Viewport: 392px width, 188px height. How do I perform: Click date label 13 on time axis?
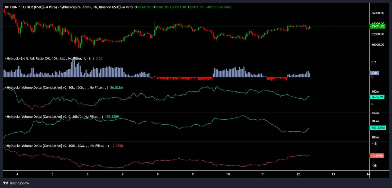[333, 174]
